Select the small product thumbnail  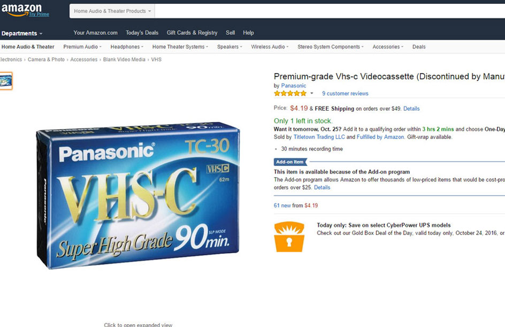6,81
